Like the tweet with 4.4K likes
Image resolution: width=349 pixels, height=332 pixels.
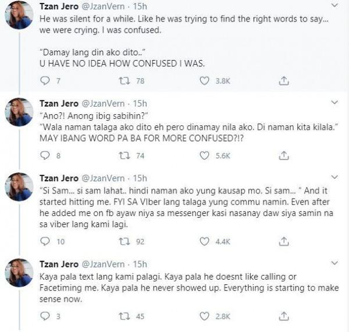[204, 241]
